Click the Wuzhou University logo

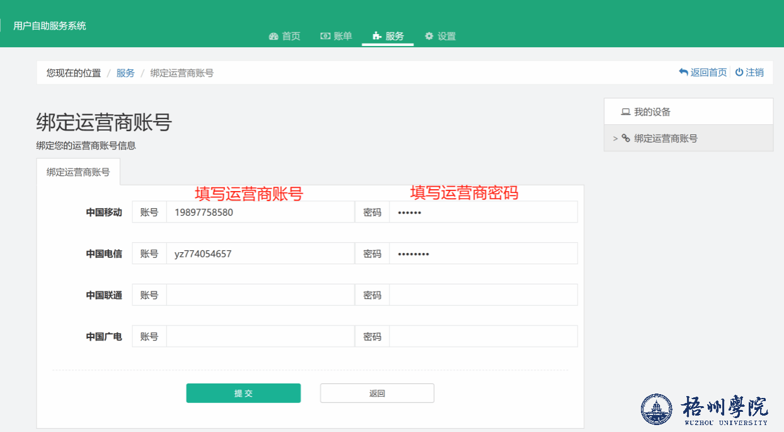[705, 409]
